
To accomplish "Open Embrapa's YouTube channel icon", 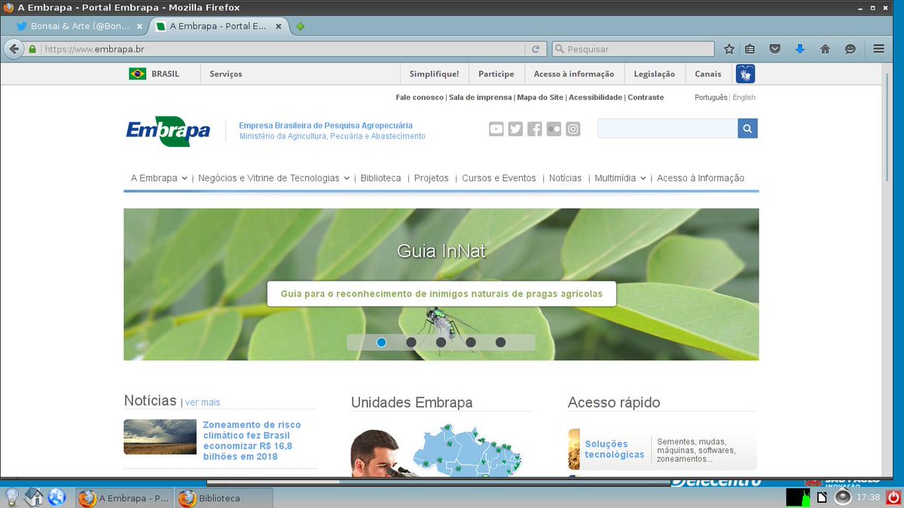I will (x=496, y=129).
